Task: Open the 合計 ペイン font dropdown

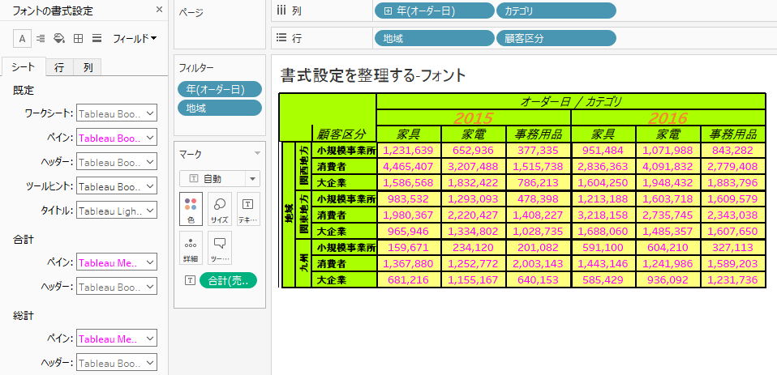Action: coord(117,262)
